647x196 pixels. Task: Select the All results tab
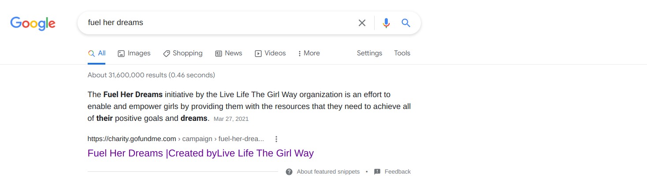click(97, 53)
